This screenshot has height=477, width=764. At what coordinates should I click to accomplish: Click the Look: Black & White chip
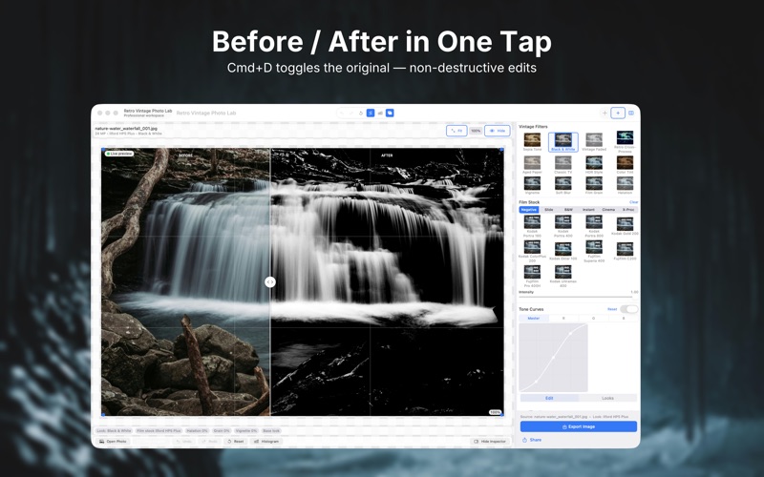pos(114,431)
